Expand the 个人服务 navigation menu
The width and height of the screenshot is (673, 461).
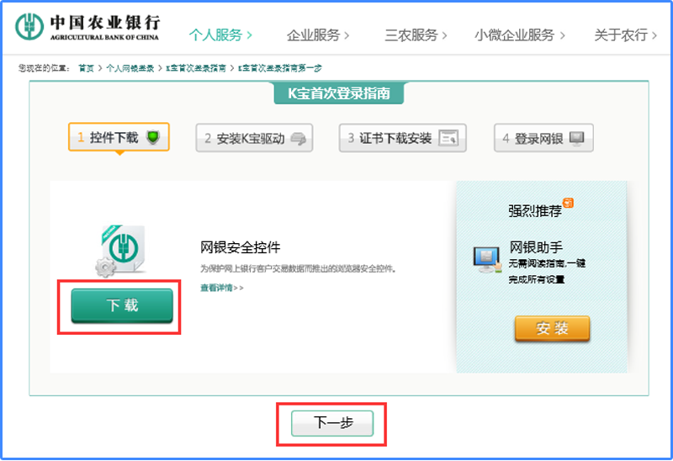(220, 35)
